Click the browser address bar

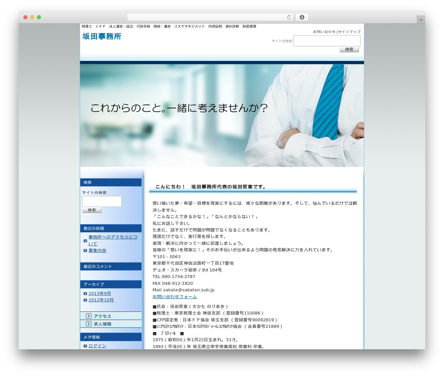click(210, 17)
